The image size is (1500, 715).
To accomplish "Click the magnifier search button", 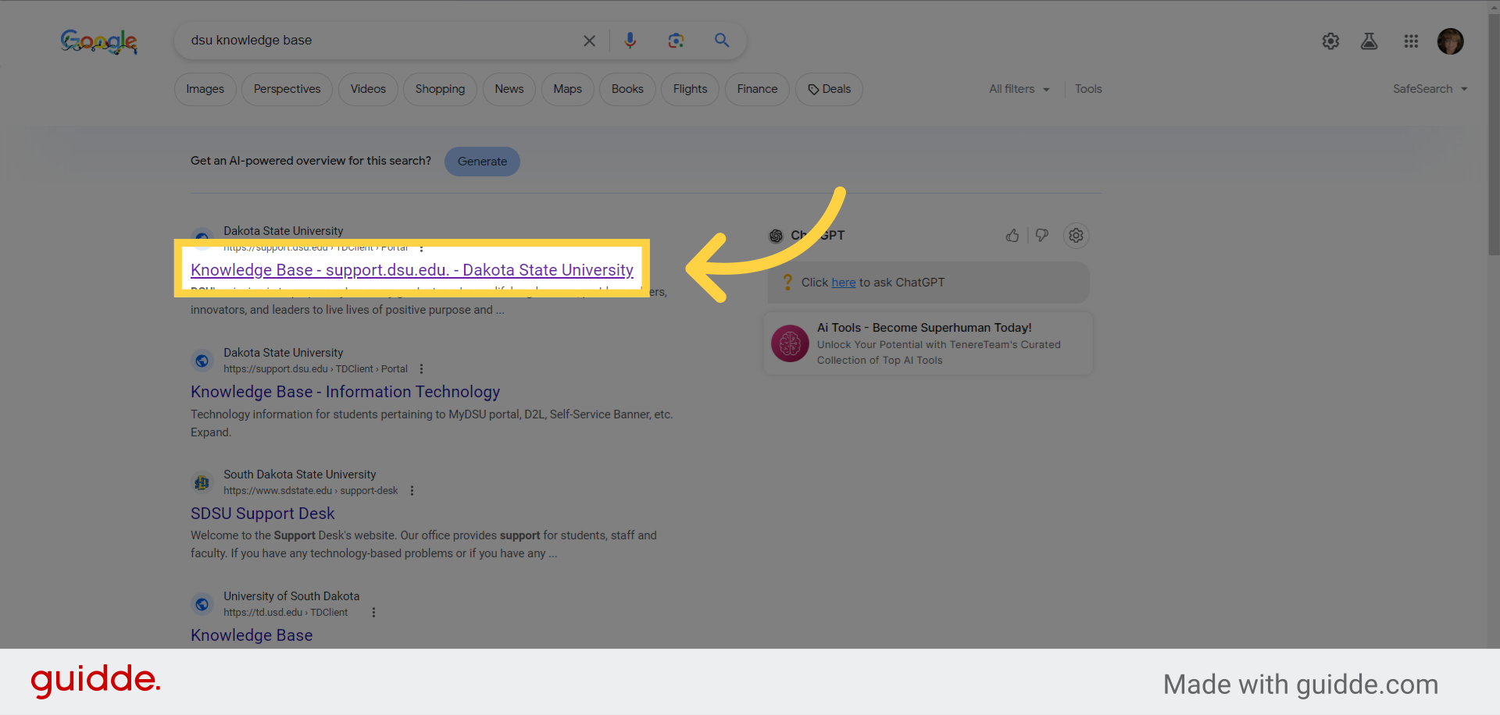I will coord(722,40).
